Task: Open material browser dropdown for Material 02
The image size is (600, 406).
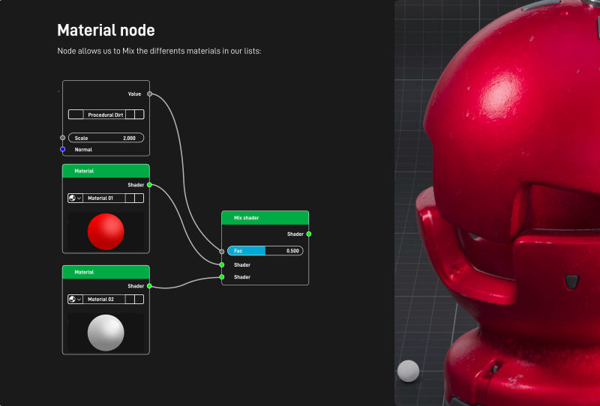Action: point(76,300)
